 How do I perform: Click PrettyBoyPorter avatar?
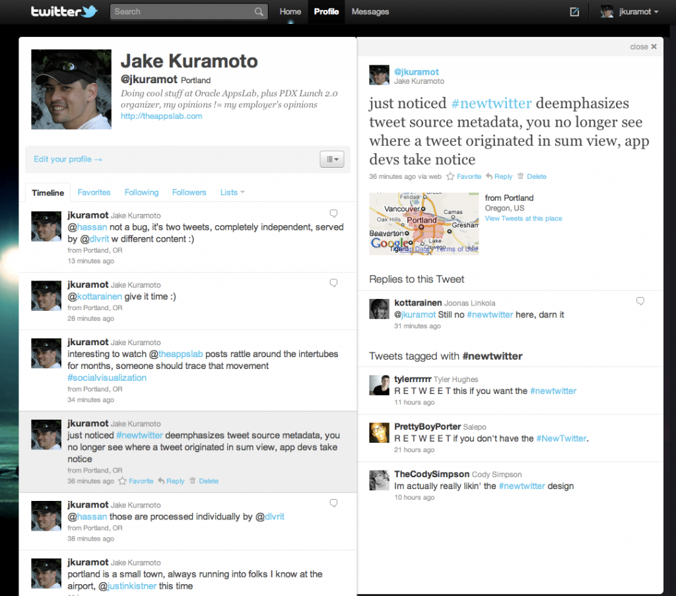380,432
